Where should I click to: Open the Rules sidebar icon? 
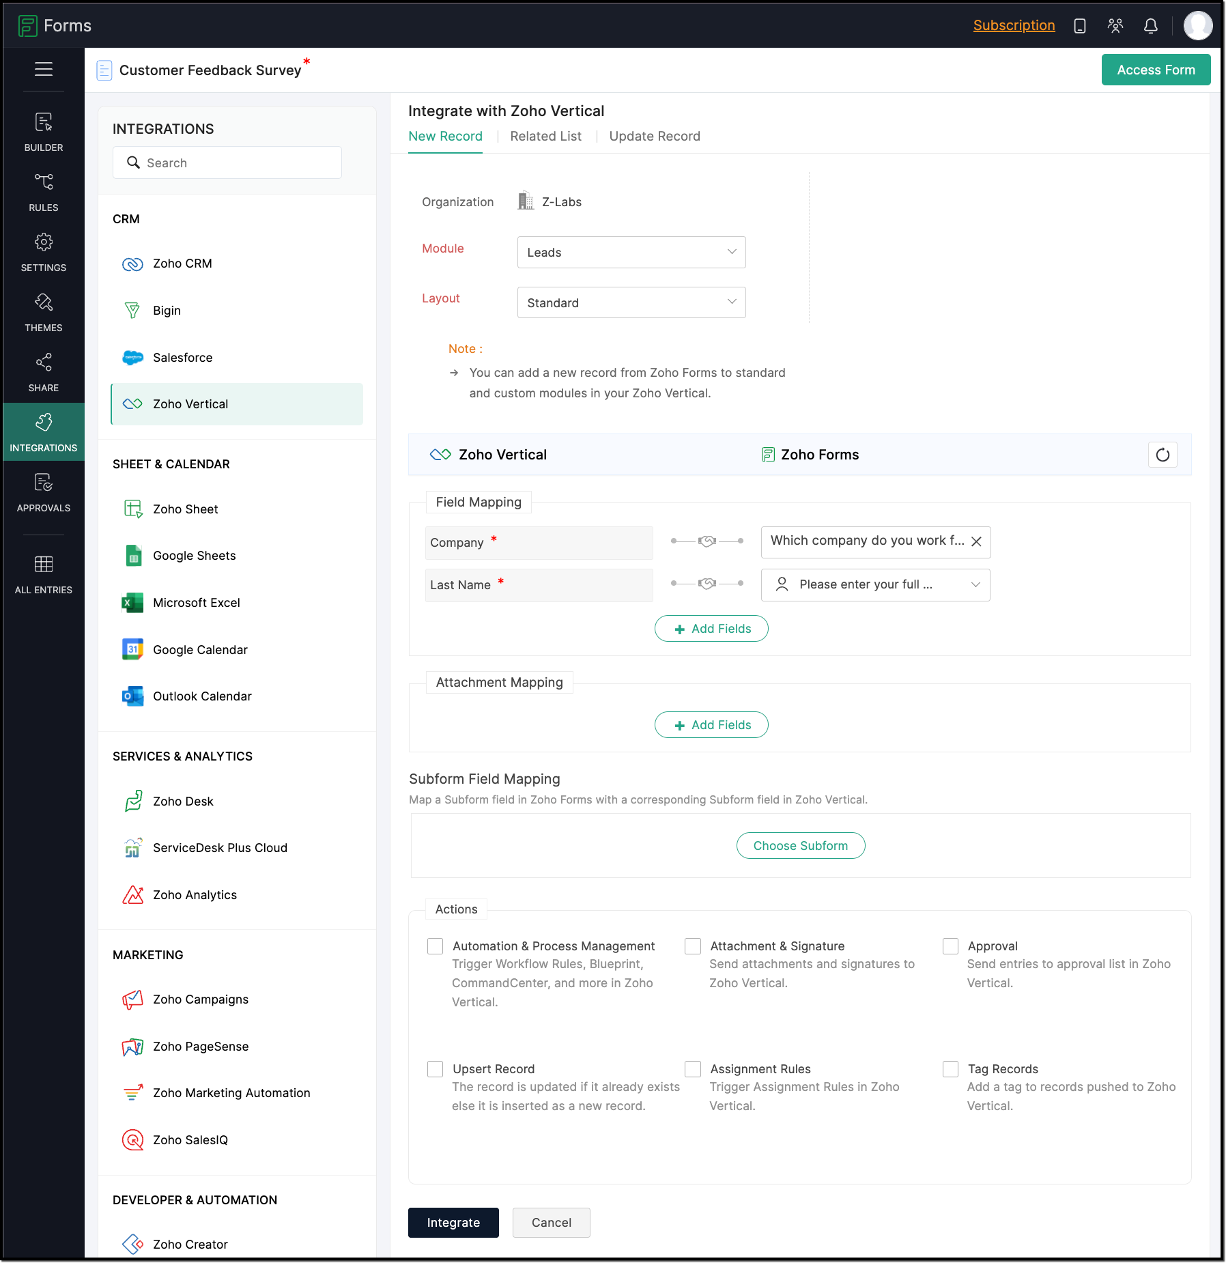click(x=44, y=183)
